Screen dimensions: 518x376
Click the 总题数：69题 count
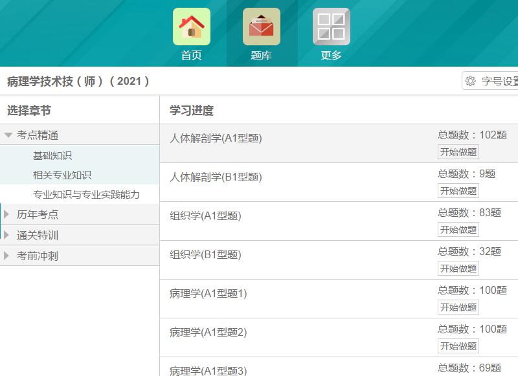click(469, 368)
